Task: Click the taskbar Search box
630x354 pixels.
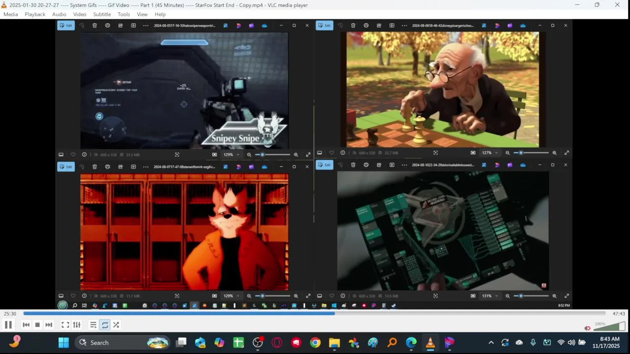Action: (x=123, y=343)
